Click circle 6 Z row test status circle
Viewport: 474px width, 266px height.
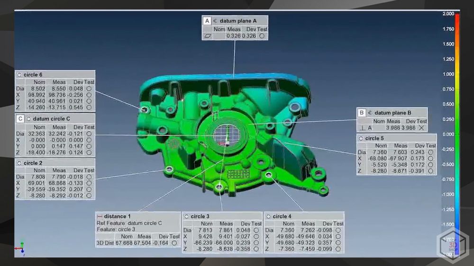89,107
